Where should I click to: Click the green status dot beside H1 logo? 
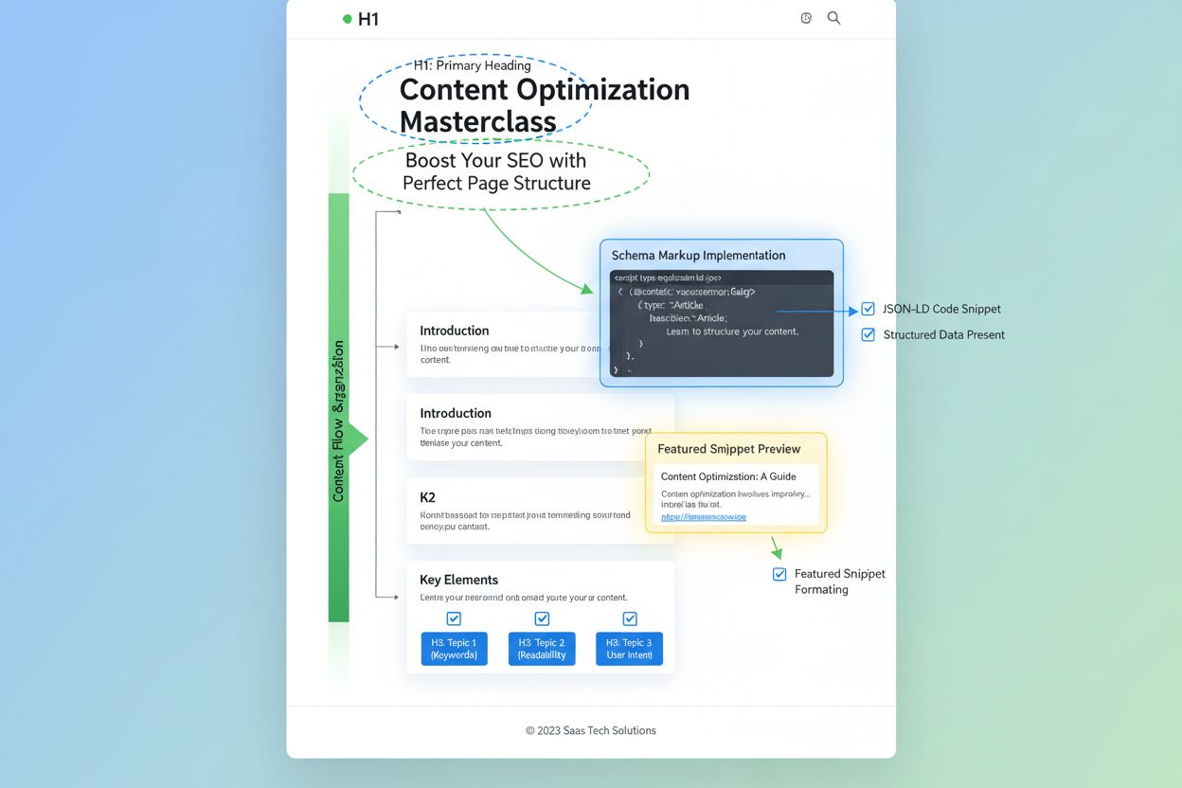[x=347, y=18]
